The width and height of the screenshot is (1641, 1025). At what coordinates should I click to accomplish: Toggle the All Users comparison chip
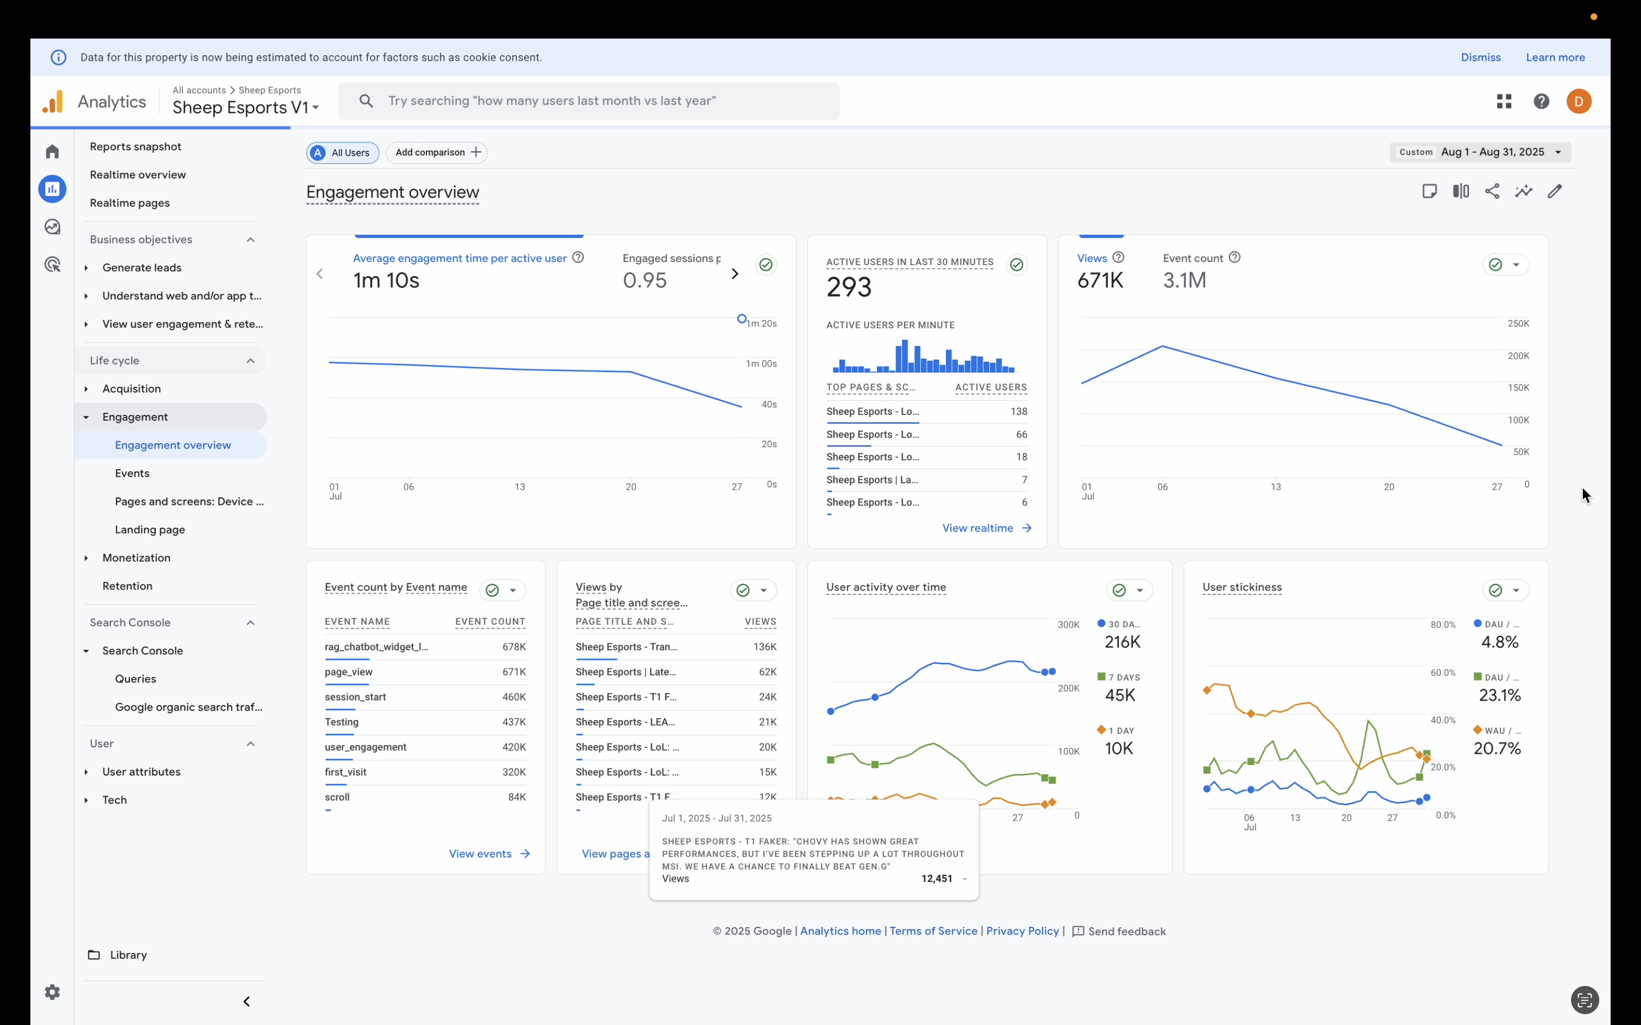pyautogui.click(x=342, y=152)
